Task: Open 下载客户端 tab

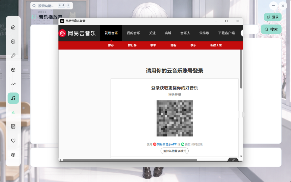Action: [226, 33]
